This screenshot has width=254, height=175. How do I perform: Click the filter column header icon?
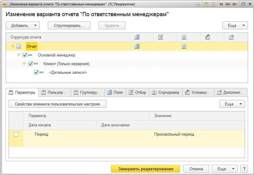point(161,37)
